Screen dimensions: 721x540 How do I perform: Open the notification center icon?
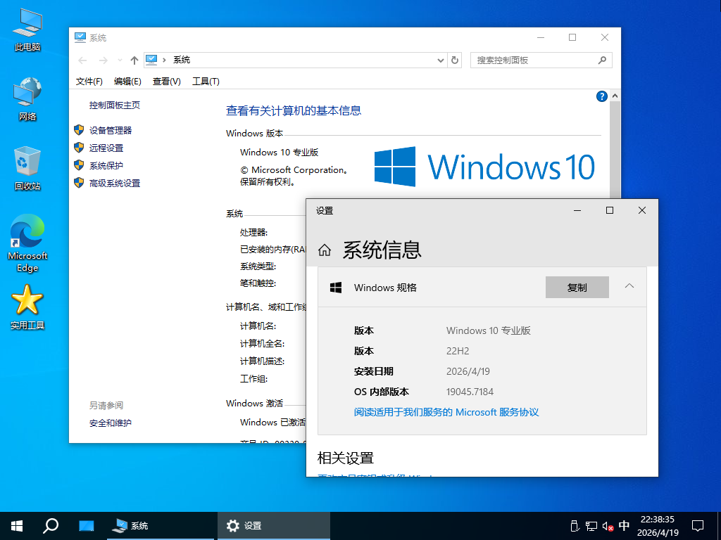point(698,526)
